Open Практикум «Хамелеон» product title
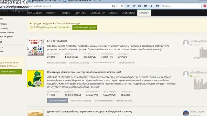The width and height of the screenshot is (207, 116). (x=84, y=72)
